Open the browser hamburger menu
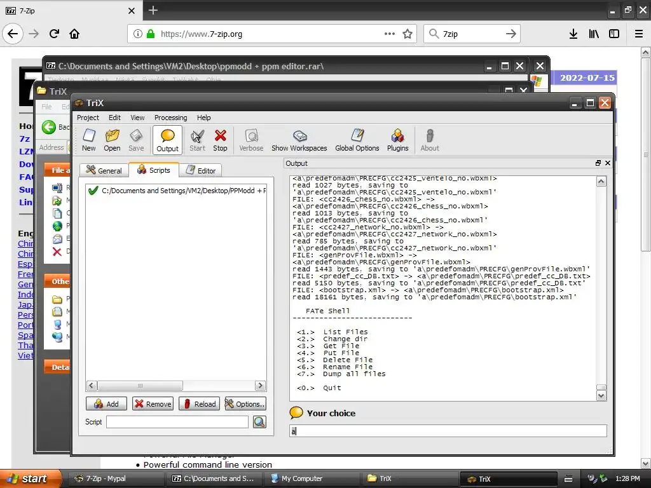The image size is (651, 488). tap(639, 34)
